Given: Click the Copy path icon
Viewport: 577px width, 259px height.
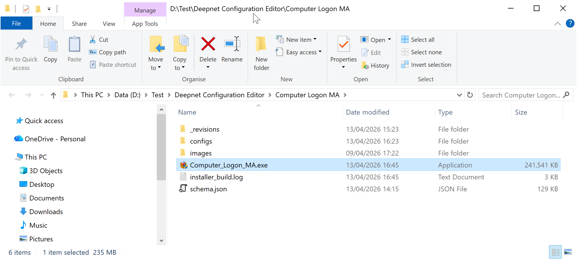Looking at the screenshot, I should point(93,52).
